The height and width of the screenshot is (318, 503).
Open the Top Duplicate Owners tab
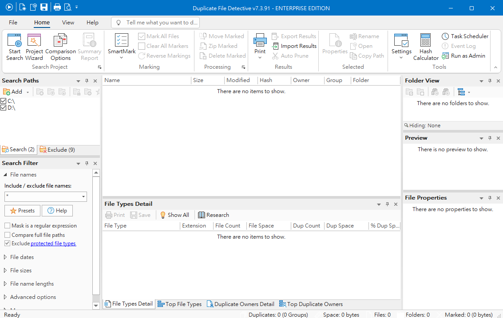point(311,304)
